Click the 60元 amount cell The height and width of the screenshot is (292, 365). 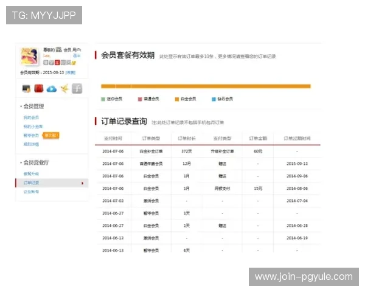tap(258, 151)
